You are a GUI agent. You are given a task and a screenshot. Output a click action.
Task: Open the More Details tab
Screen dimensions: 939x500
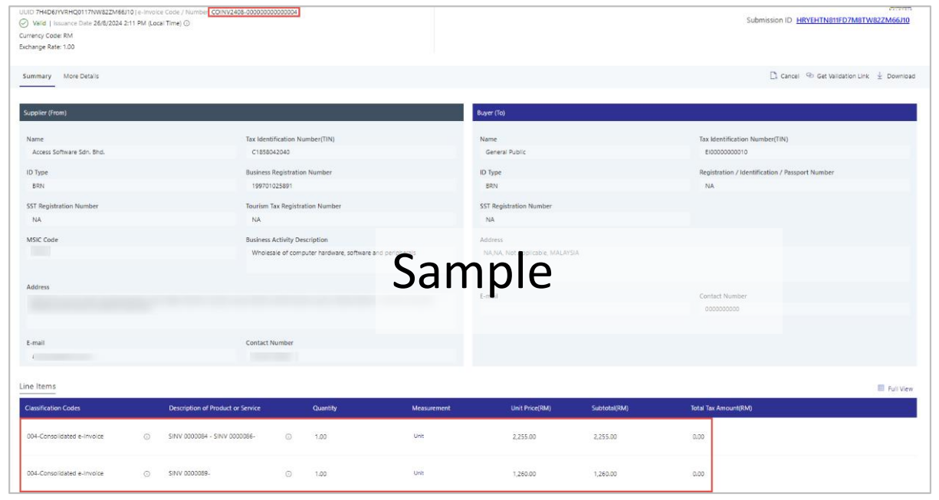[x=81, y=77]
